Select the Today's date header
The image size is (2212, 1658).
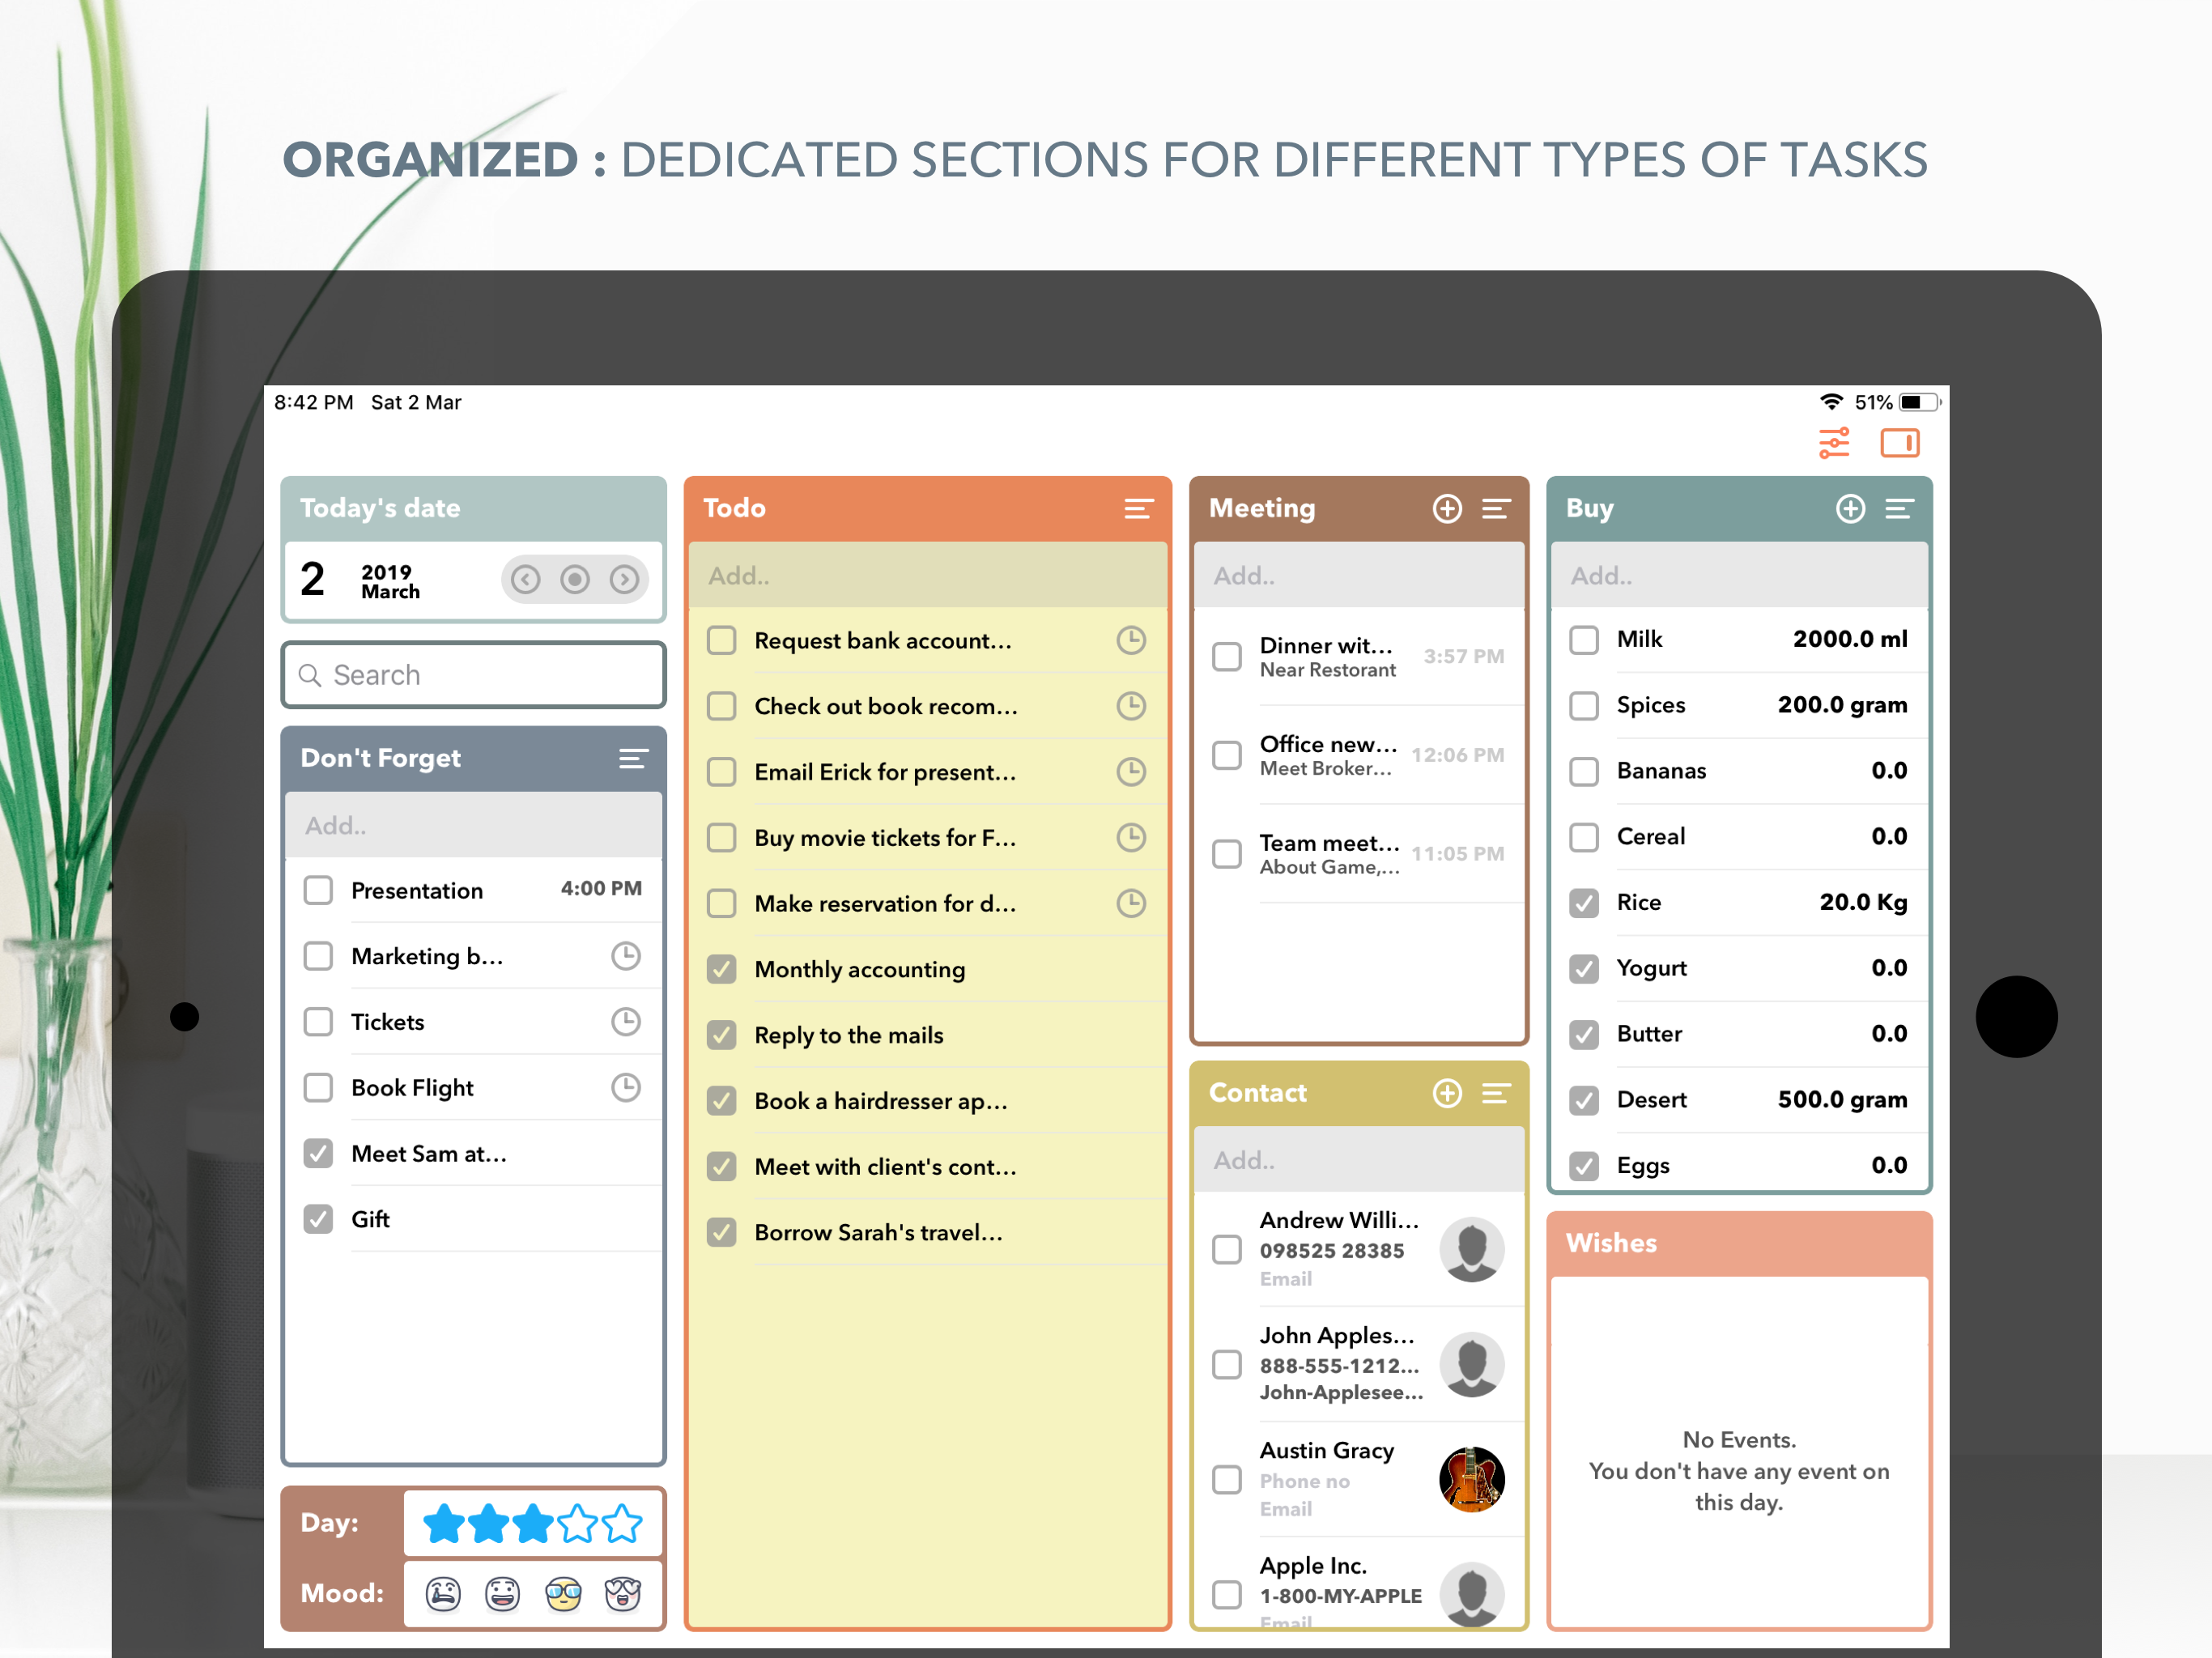click(474, 508)
